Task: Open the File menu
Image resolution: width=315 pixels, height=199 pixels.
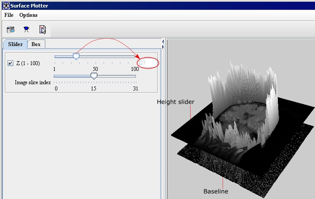Action: 9,15
